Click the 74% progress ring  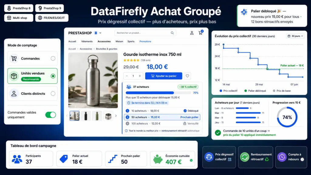pyautogui.click(x=287, y=117)
